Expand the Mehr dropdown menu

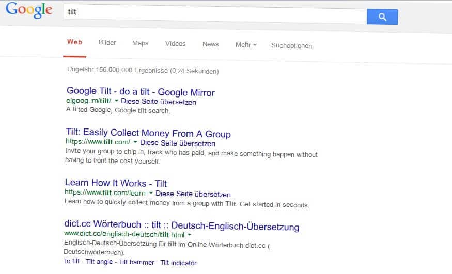[246, 45]
